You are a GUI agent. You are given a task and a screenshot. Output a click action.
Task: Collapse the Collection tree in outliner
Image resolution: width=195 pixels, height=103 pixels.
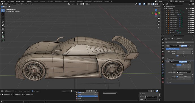[x=164, y=8]
